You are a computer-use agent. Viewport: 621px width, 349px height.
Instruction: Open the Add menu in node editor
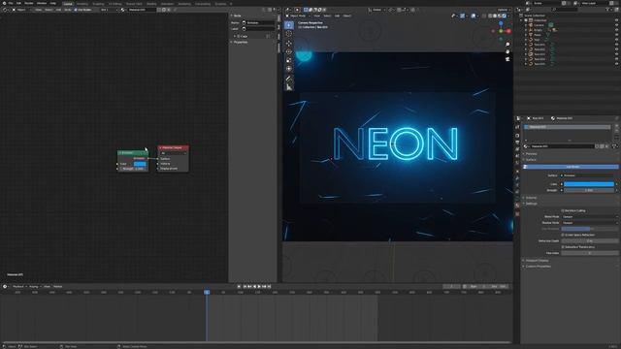58,10
